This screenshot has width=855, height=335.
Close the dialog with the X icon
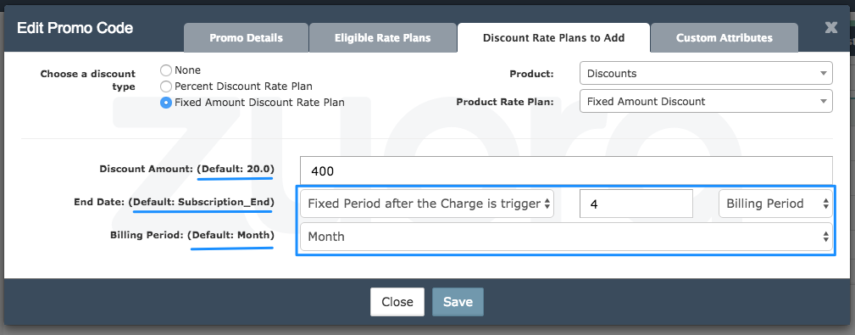point(830,27)
